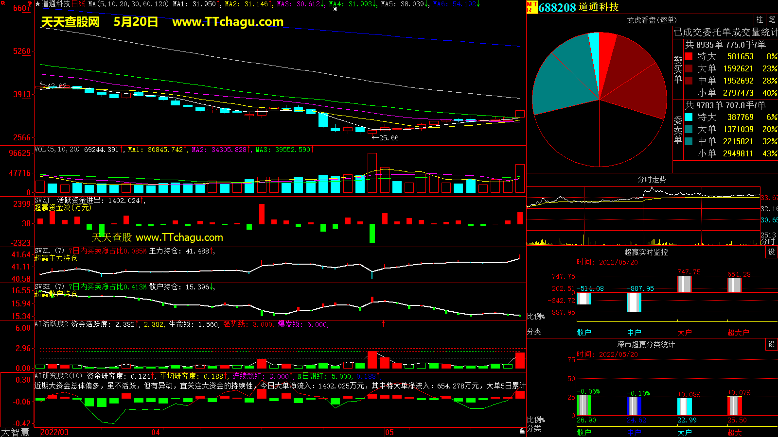Click the red question mark help icon
778x437 pixels.
pos(30,4)
